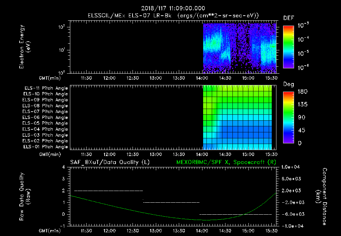341x236 pixels.
Task: Click the 15:00 tick label of pitch angle panel
Action: click(248, 154)
